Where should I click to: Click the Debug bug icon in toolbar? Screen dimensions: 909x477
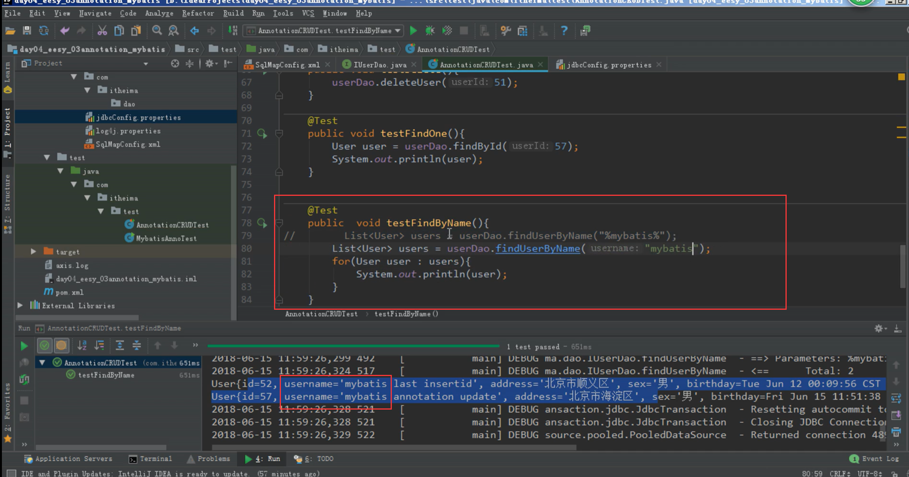pyautogui.click(x=430, y=30)
